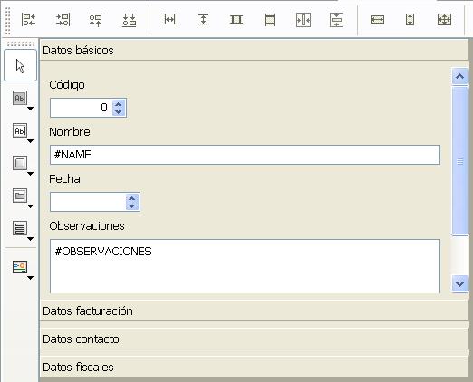The height and width of the screenshot is (382, 473).
Task: Click the Fecha label
Action: click(64, 179)
